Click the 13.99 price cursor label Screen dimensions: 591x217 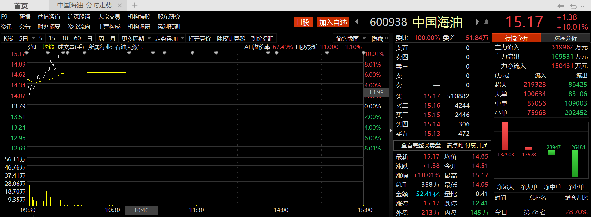click(x=376, y=92)
